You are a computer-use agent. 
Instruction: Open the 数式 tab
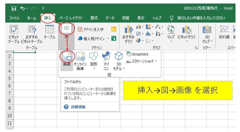94,18
